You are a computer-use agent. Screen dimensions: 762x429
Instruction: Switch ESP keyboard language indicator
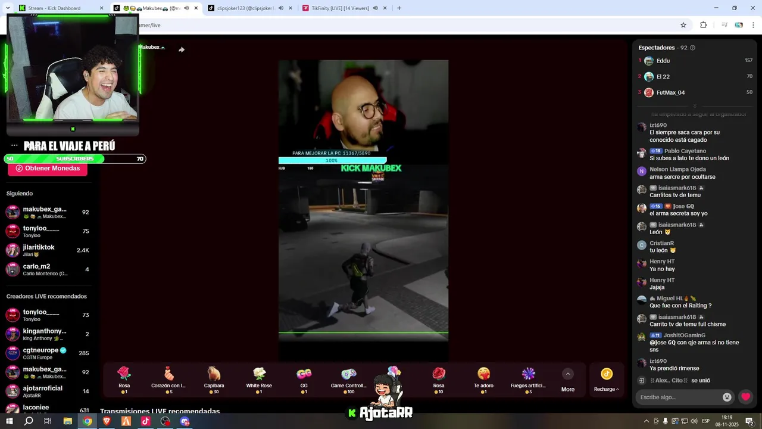coord(705,421)
